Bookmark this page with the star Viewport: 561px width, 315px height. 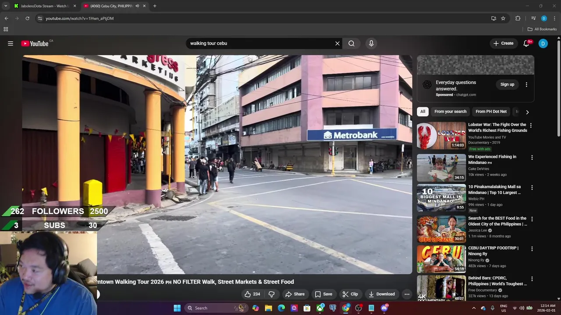tap(503, 18)
